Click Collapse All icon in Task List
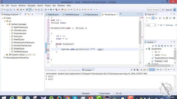This screenshot has width=177, height=99. (170, 18)
